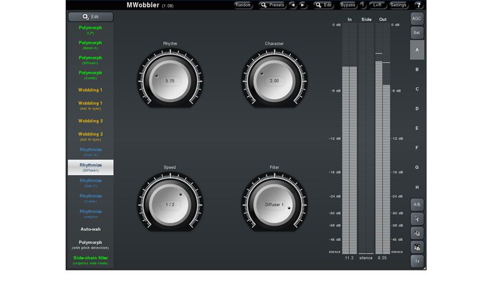Select the Side-chain filter preset
494x293 pixels.
[91, 260]
